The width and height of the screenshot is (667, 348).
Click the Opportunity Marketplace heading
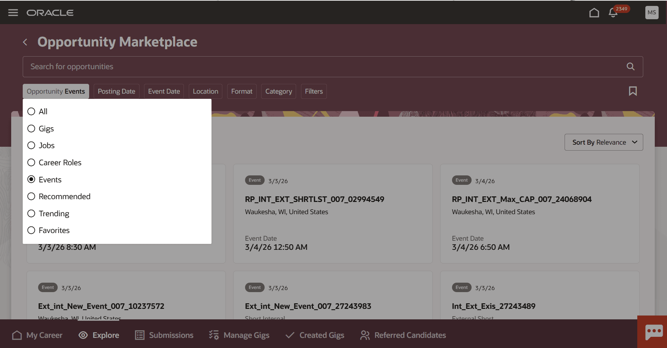[117, 42]
